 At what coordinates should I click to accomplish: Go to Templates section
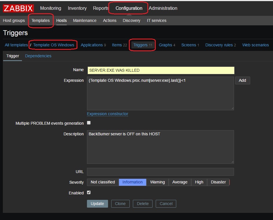coord(40,20)
